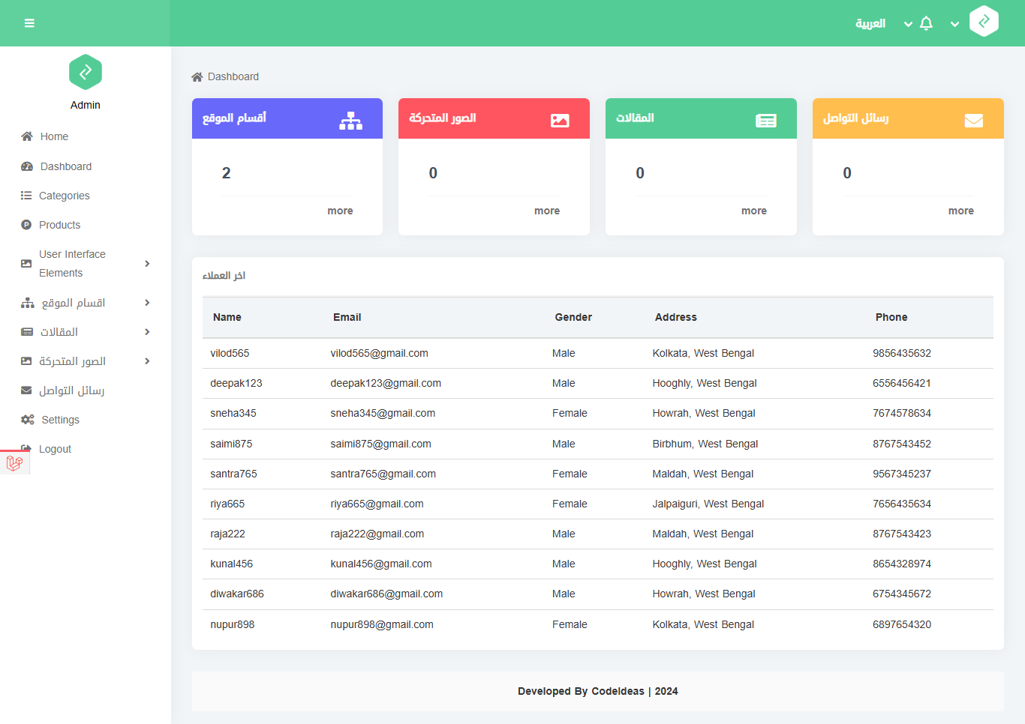Viewport: 1025px width, 724px height.
Task: Click more link on أقسام الموقع card
Action: [x=340, y=211]
